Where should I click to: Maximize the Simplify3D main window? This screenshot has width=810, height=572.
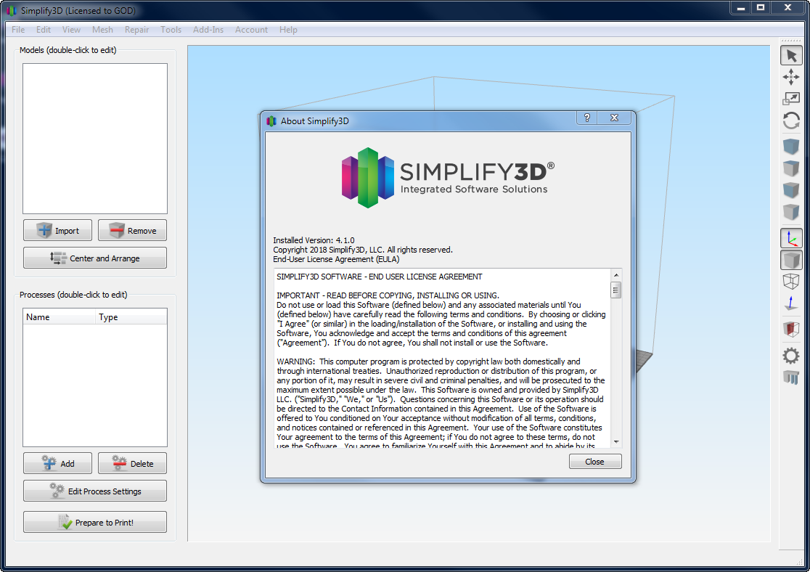[x=761, y=8]
